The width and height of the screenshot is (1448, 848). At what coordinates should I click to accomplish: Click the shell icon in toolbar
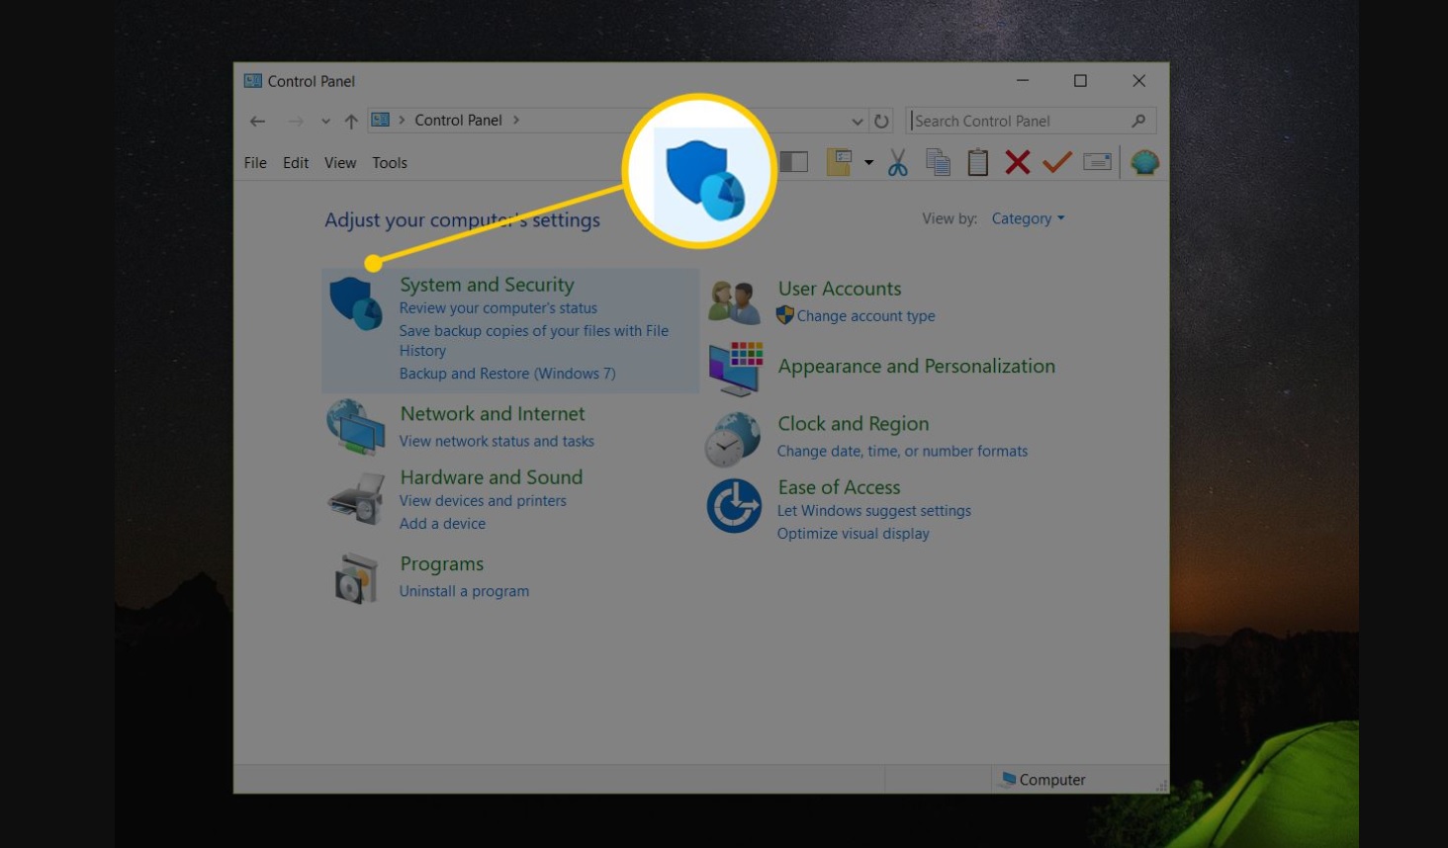[x=1144, y=162]
